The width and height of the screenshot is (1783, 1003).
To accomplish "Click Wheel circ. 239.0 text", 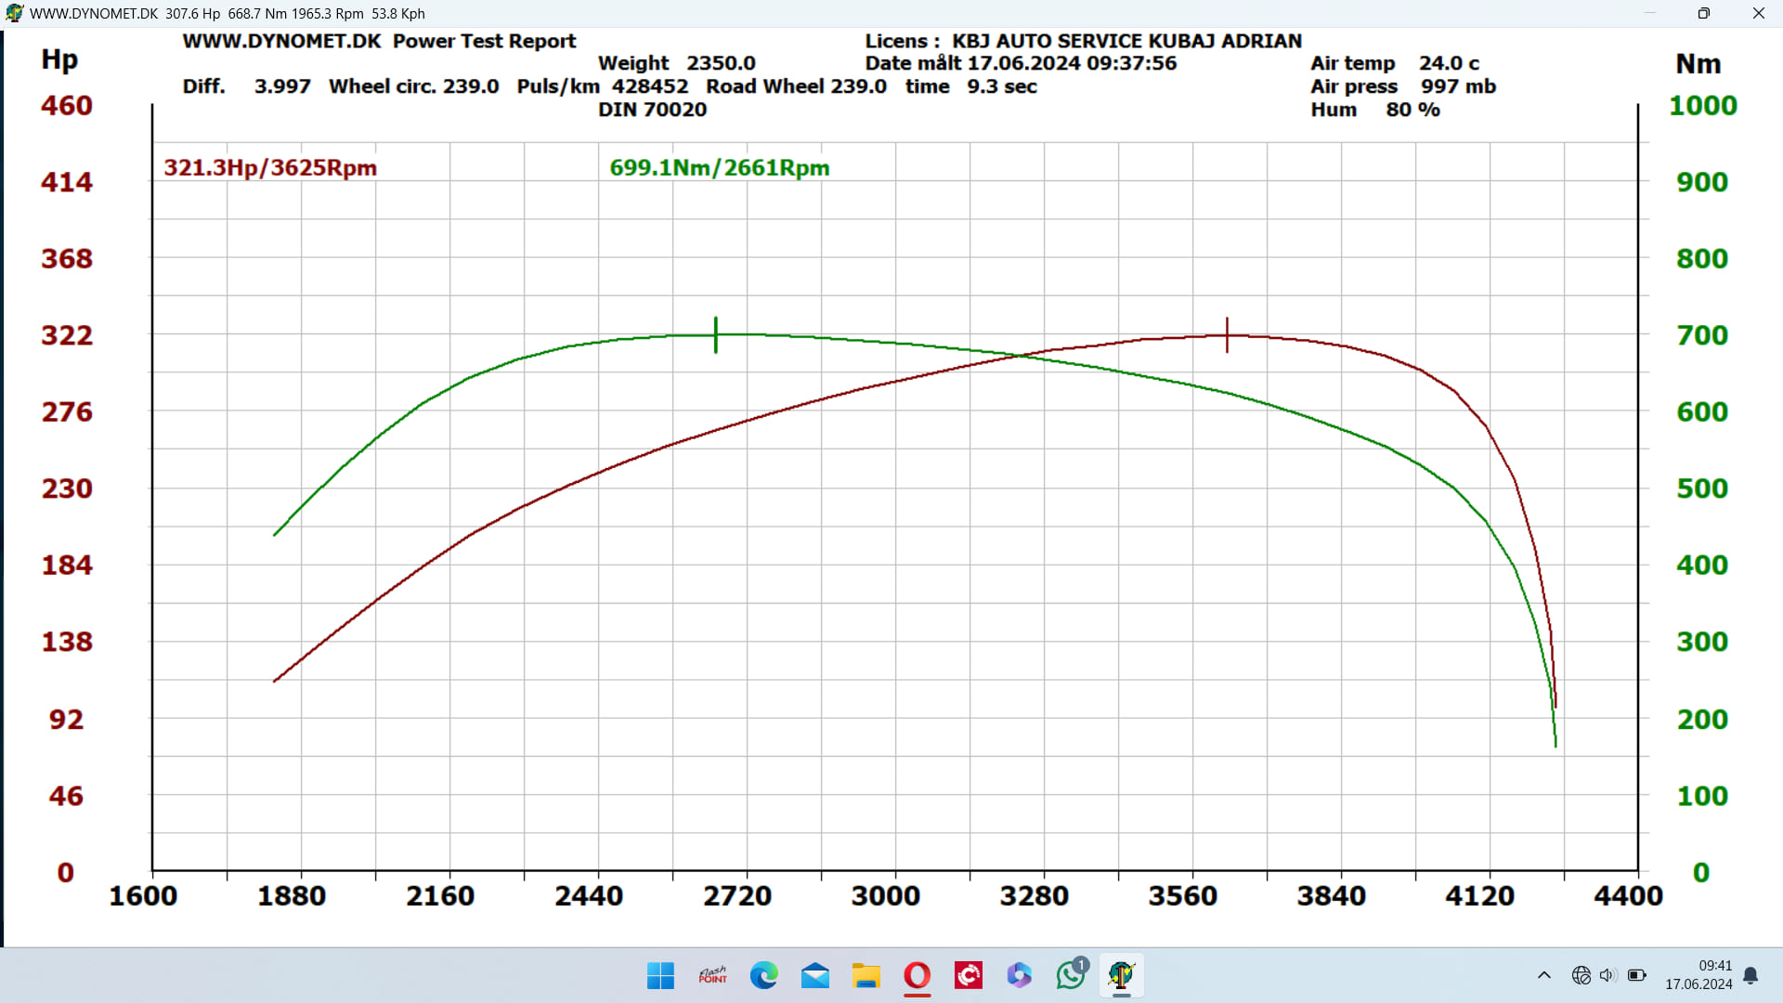I will 414,86.
